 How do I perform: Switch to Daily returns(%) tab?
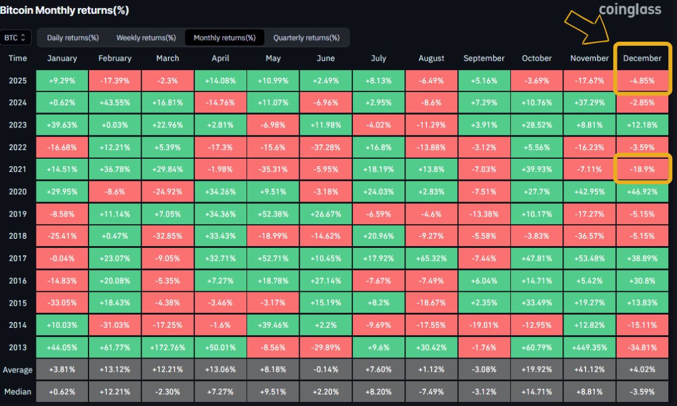pos(73,38)
